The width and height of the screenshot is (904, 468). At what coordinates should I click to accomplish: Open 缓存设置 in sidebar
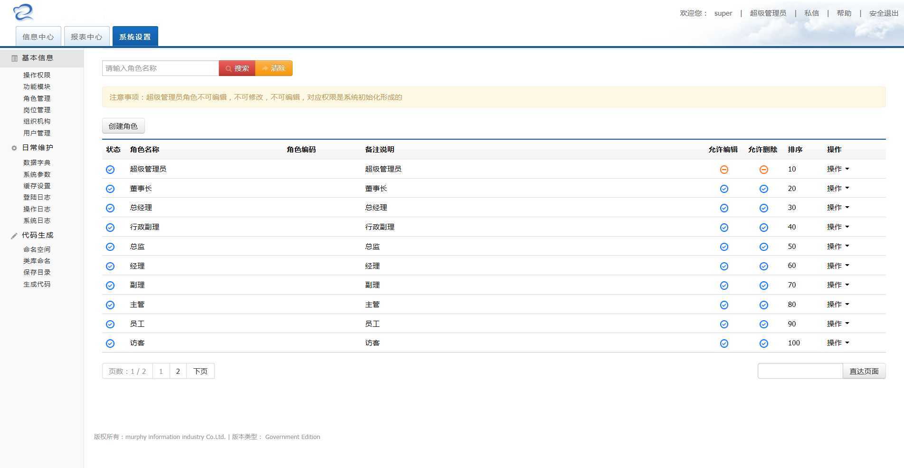[x=37, y=186]
